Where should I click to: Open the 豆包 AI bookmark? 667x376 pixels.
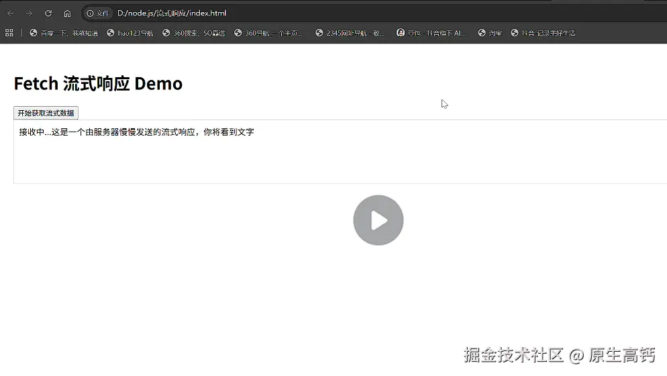(431, 33)
